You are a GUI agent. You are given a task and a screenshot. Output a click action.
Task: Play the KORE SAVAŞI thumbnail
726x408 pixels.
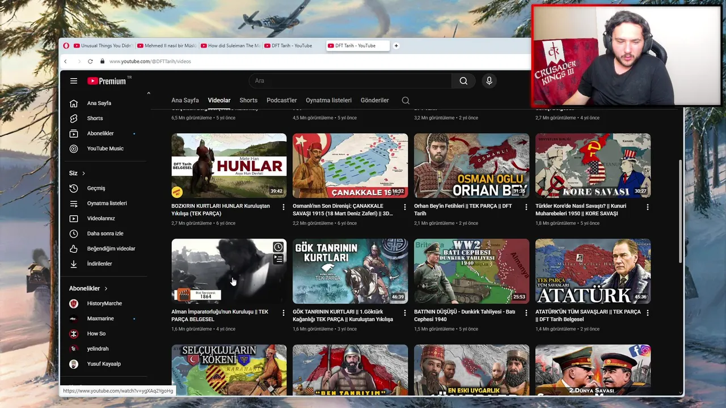pyautogui.click(x=593, y=165)
